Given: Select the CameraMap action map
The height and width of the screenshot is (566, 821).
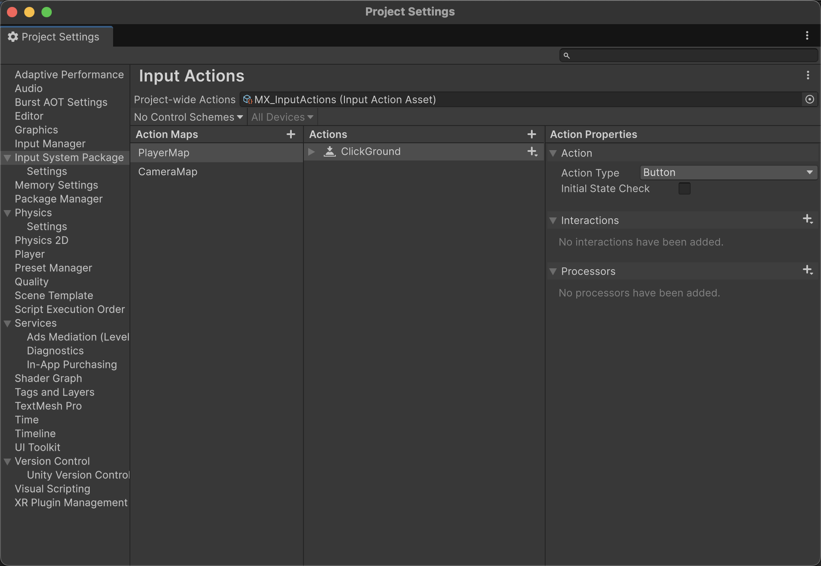Looking at the screenshot, I should click(x=167, y=171).
